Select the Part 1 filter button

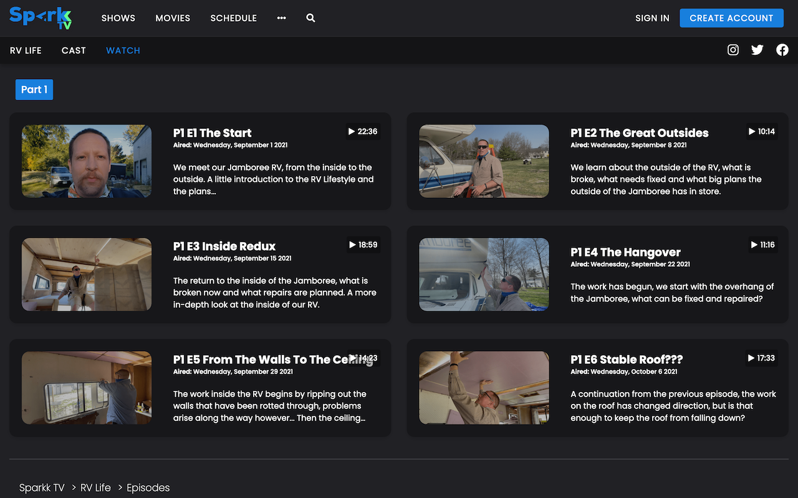tap(34, 90)
